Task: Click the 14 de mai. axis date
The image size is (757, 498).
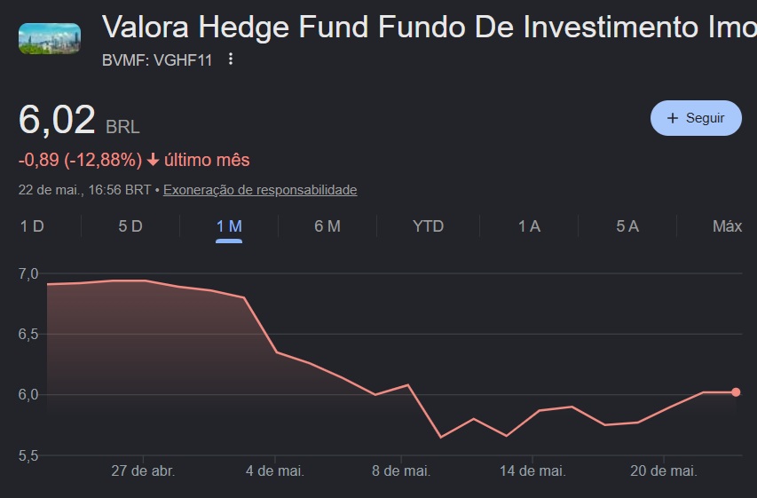Action: (x=532, y=470)
